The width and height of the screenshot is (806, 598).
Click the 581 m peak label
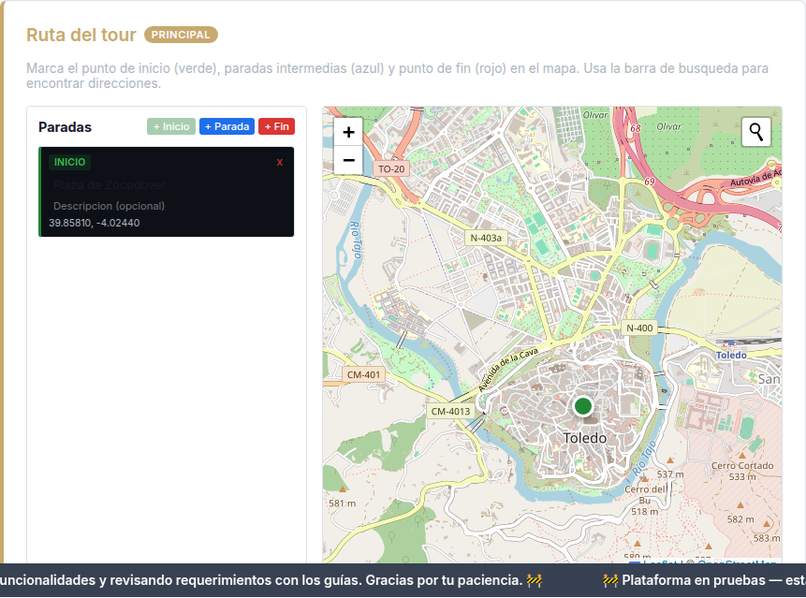pyautogui.click(x=343, y=503)
